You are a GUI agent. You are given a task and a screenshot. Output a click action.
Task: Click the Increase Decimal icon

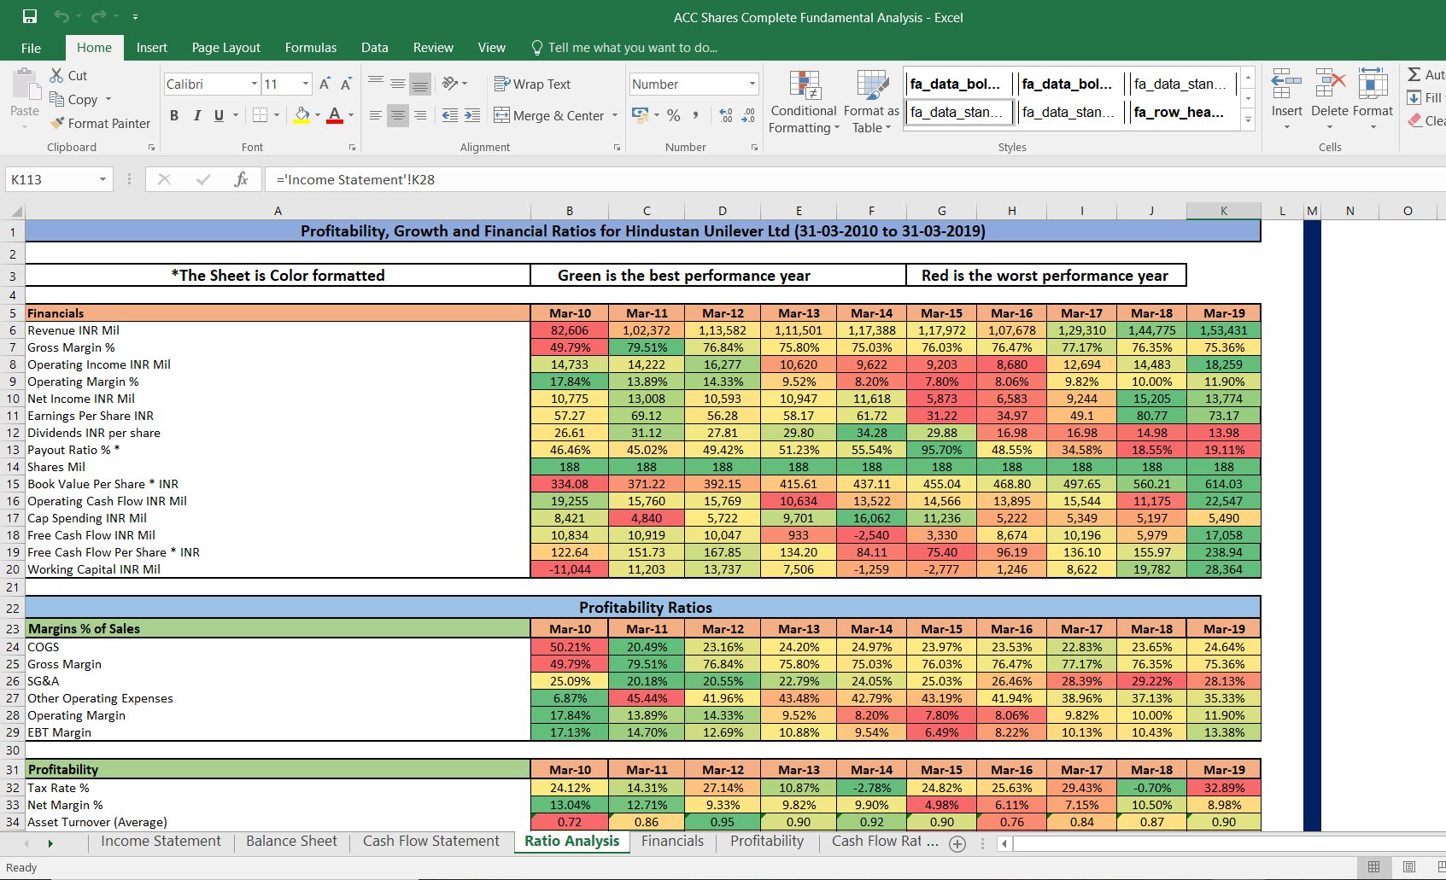click(x=726, y=115)
